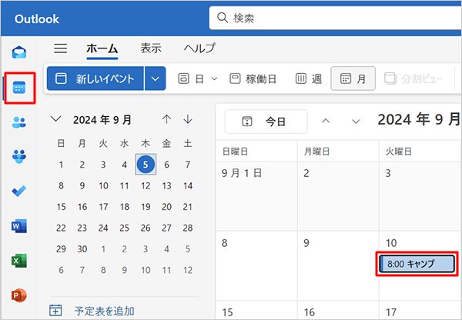The image size is (462, 320).
Task: Select date 15 in mini calendar
Action: pos(61,207)
